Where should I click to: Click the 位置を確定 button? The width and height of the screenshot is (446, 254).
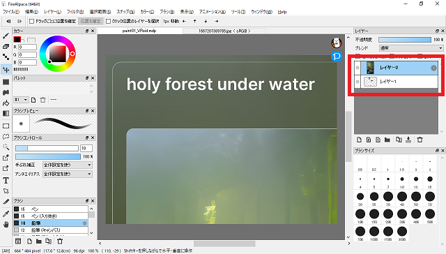pyautogui.click(x=91, y=21)
